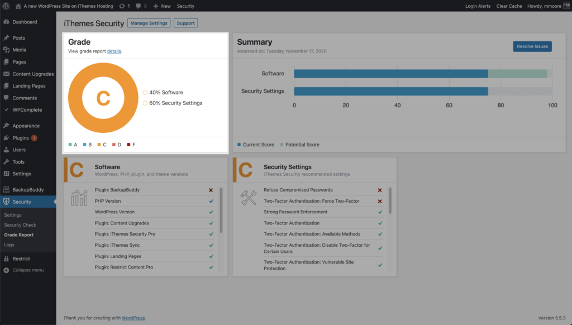Open Settings under Security submenu
The height and width of the screenshot is (325, 572).
pyautogui.click(x=13, y=215)
